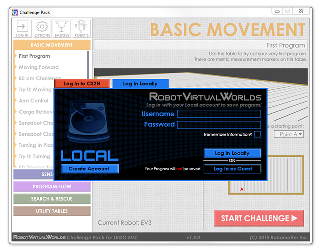Select the Try It: Moving item
The image size is (321, 251).
coord(35,89)
